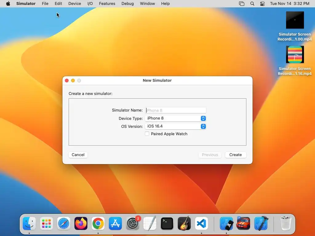
Task: Open Xcode from the Dock
Action: pos(261,223)
